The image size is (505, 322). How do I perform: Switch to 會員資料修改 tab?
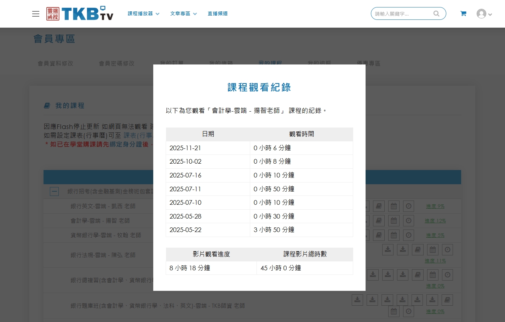coord(56,63)
